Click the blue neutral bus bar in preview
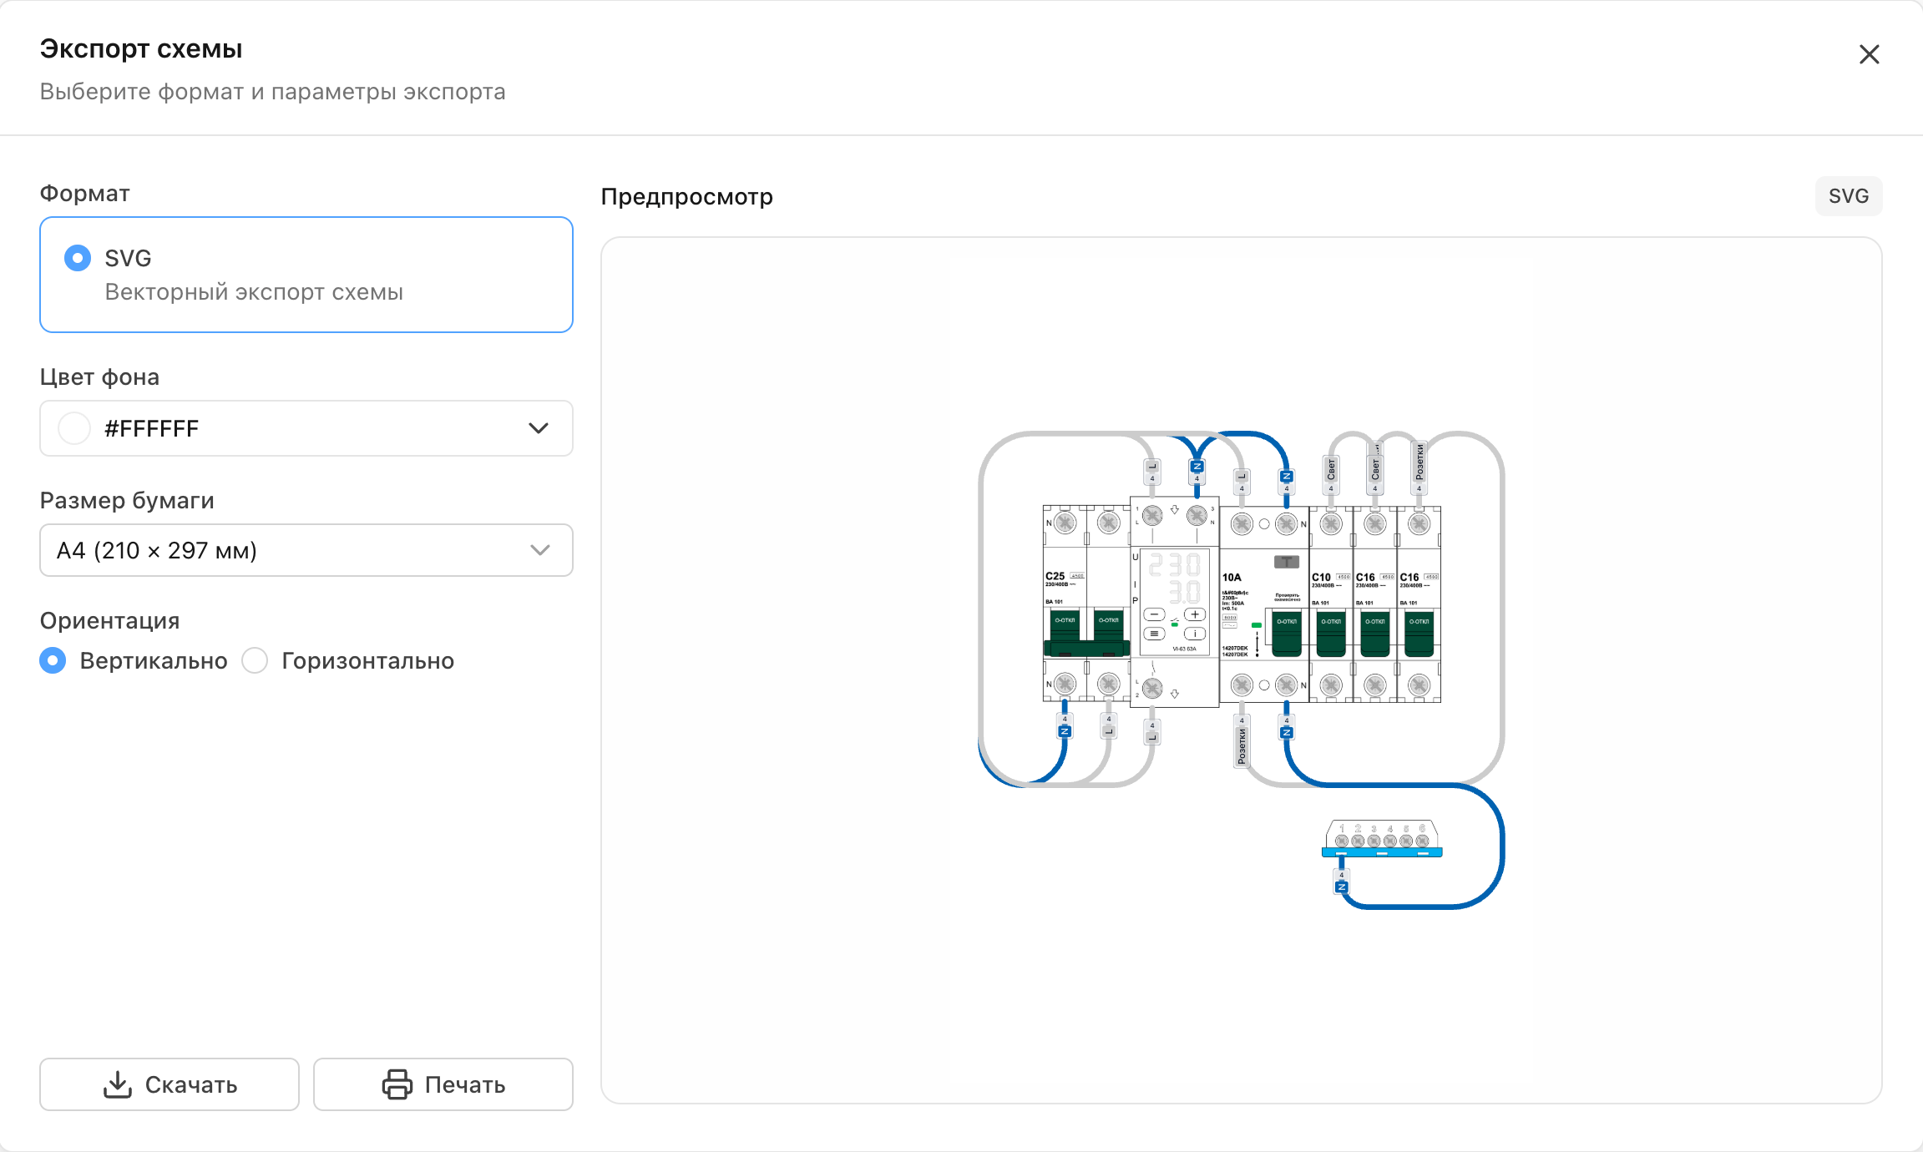This screenshot has height=1152, width=1923. (1382, 839)
